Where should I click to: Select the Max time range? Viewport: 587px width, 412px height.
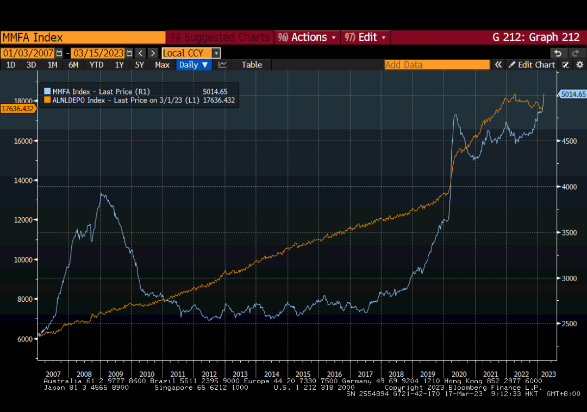point(162,65)
